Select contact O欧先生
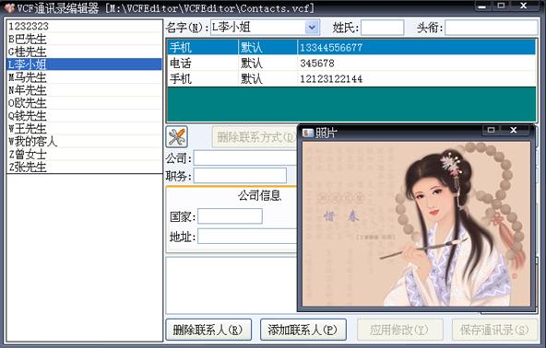This screenshot has height=348, width=546. click(84, 103)
